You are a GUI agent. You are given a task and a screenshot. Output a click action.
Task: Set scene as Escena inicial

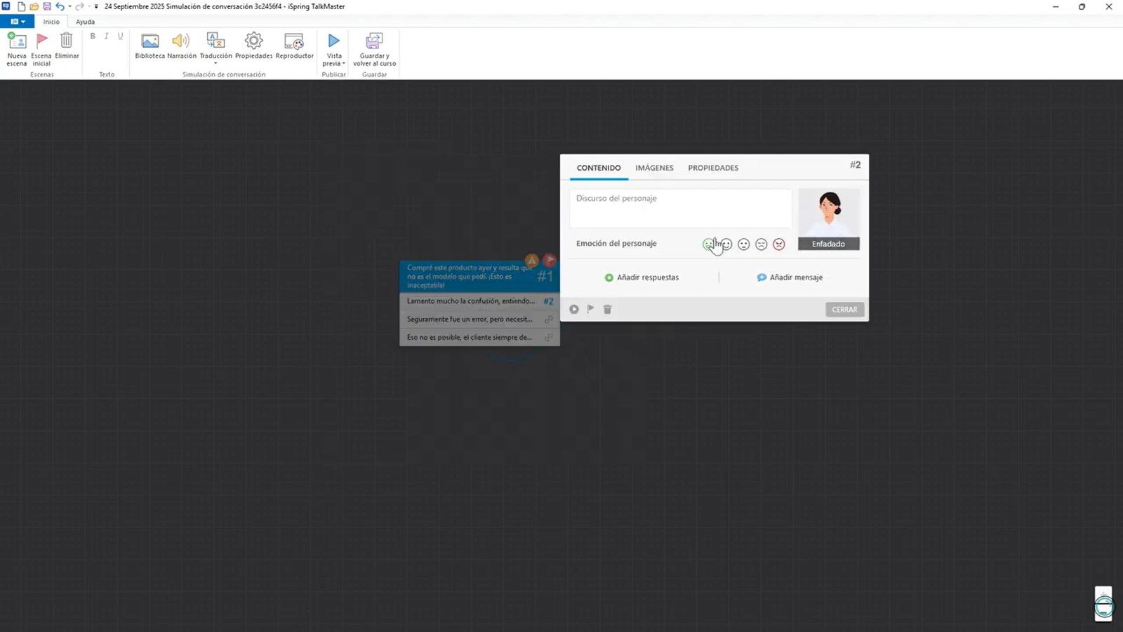(x=41, y=49)
